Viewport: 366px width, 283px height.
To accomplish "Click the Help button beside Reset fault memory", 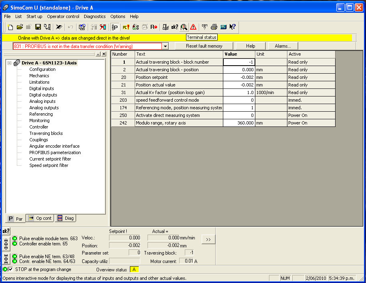I will pos(251,46).
